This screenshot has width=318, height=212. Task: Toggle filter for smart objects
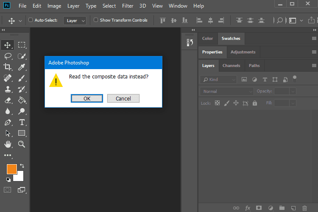coord(285,80)
